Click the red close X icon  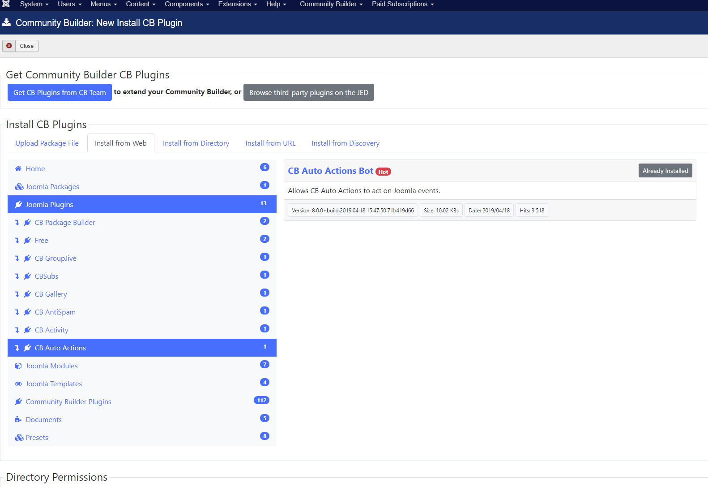(9, 46)
